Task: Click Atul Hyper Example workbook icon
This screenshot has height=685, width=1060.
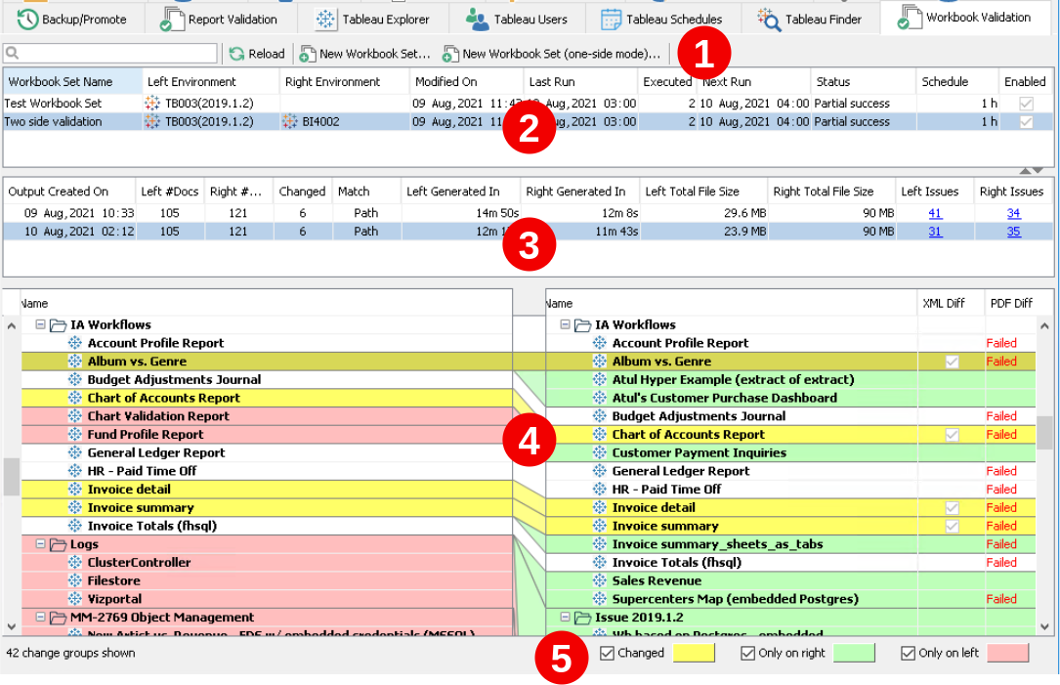Action: (x=600, y=379)
